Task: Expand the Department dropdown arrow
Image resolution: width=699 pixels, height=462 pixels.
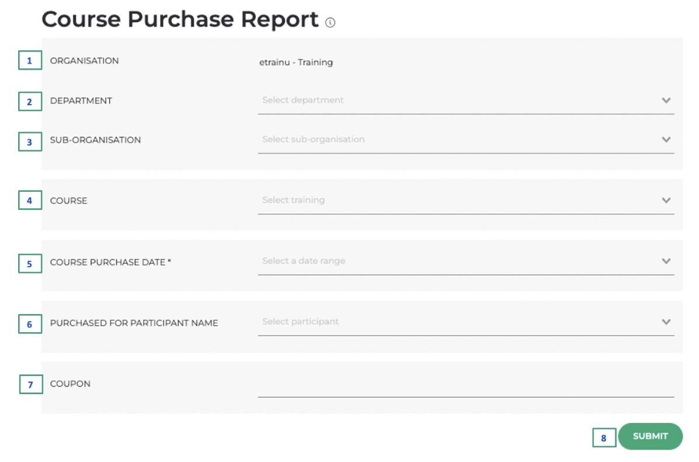Action: 666,101
